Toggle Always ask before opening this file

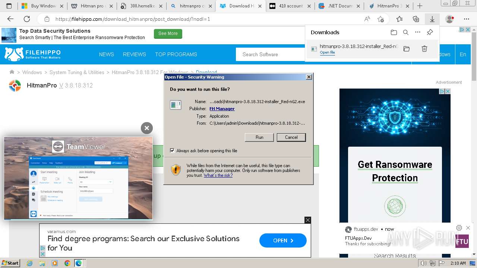pos(172,151)
